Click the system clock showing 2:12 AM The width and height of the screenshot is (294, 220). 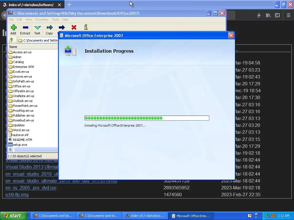[x=283, y=216]
